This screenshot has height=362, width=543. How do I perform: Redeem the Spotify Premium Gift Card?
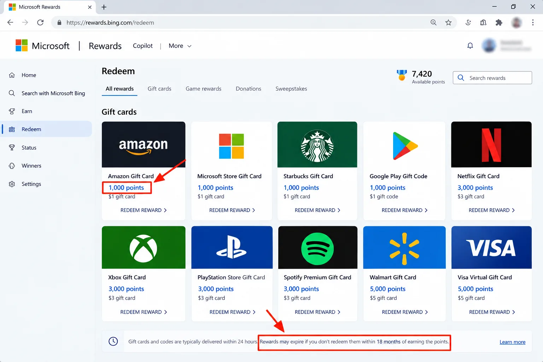[317, 312]
